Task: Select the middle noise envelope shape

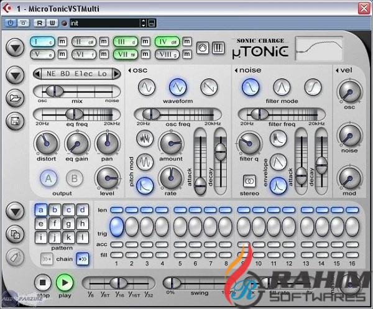Action: coord(279,162)
